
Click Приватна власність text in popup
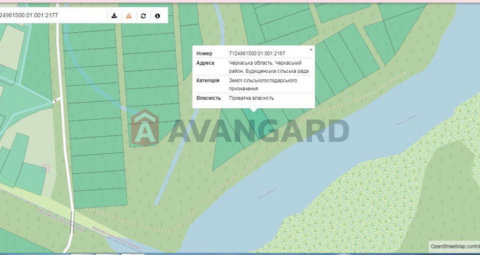click(x=251, y=98)
